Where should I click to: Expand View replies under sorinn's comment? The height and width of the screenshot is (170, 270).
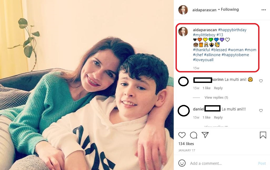216,98
